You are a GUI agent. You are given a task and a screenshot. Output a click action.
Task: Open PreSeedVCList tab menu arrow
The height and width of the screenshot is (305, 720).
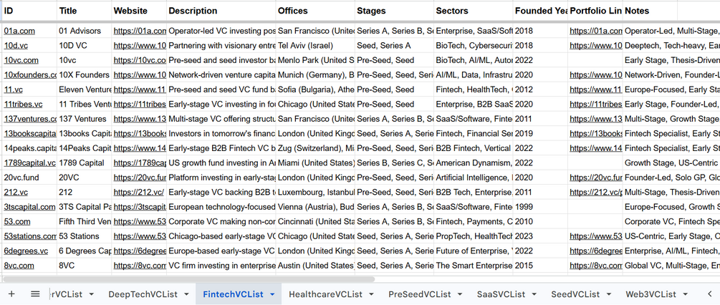point(460,294)
